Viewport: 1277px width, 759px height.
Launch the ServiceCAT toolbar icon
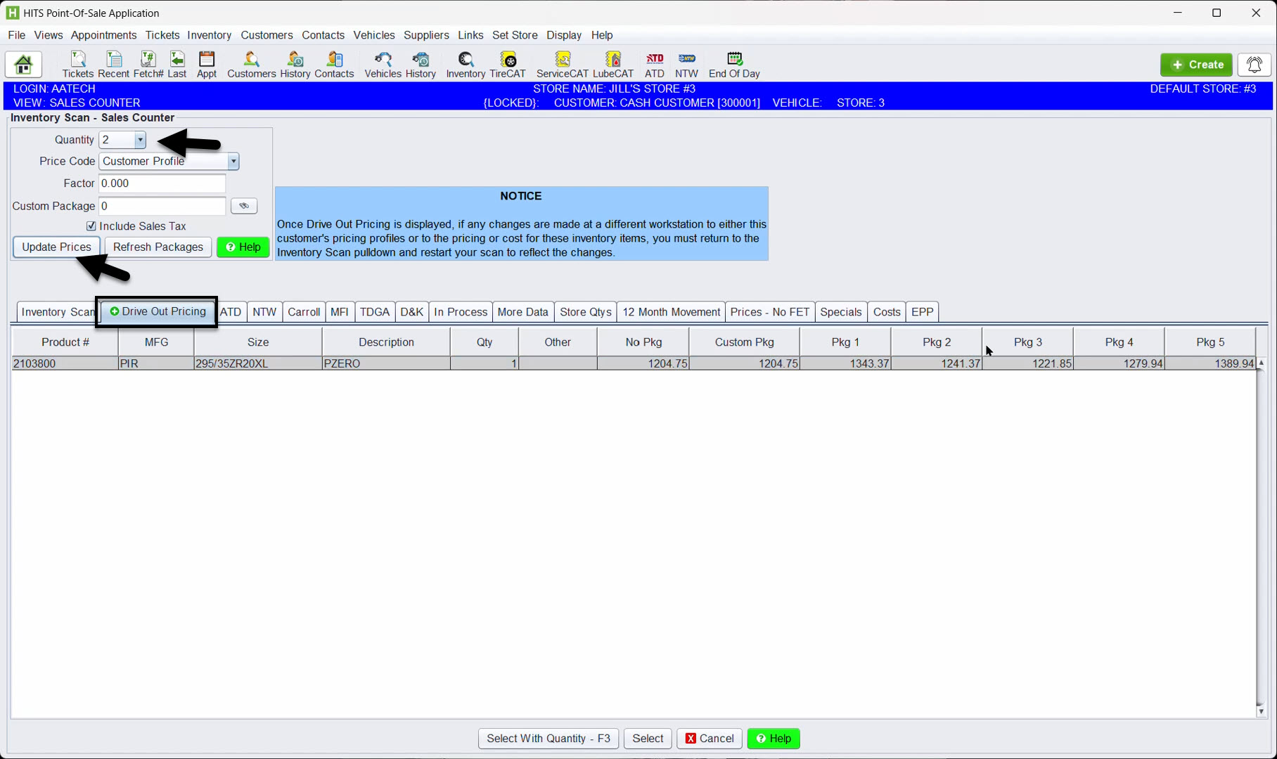click(x=562, y=65)
